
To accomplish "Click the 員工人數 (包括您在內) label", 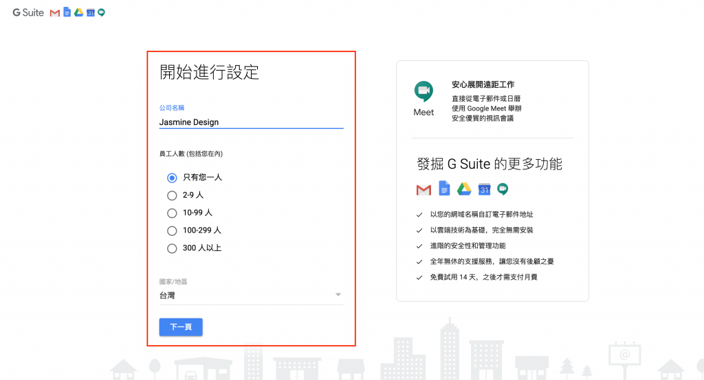I will point(191,154).
